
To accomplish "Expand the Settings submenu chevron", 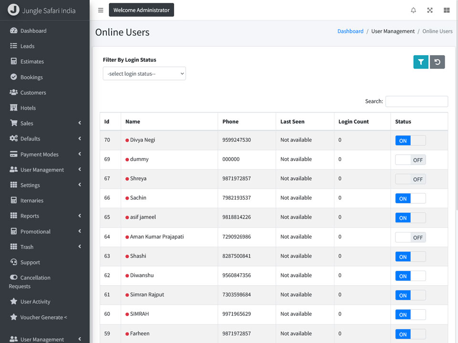I will (80, 185).
